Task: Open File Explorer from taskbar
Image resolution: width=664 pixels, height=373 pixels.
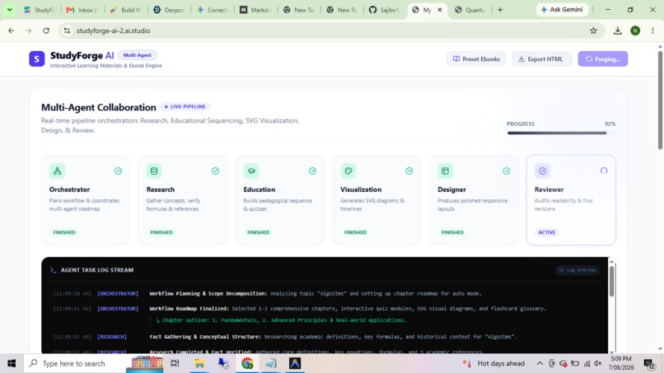Action: [199, 363]
